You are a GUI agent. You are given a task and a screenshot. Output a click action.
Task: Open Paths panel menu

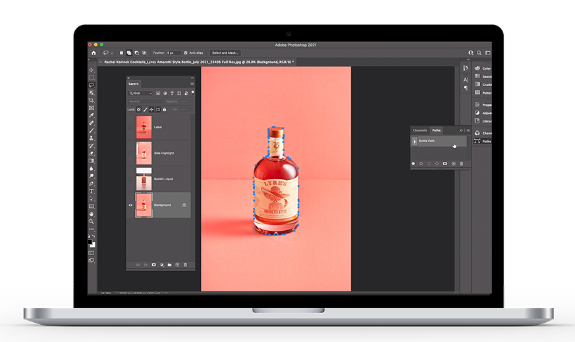[468, 130]
